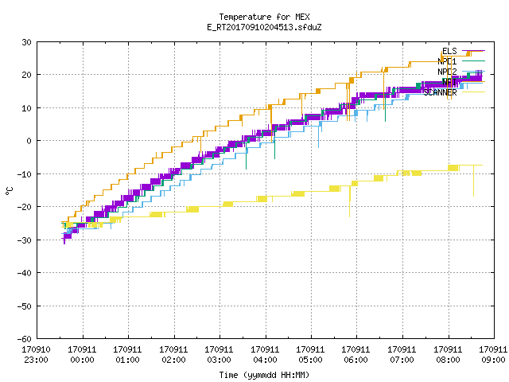509x382 pixels.
Task: Click the y-axis value -20
Action: 25,207
